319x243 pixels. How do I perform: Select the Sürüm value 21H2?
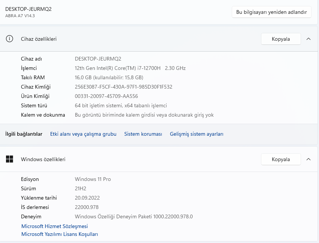pos(80,188)
